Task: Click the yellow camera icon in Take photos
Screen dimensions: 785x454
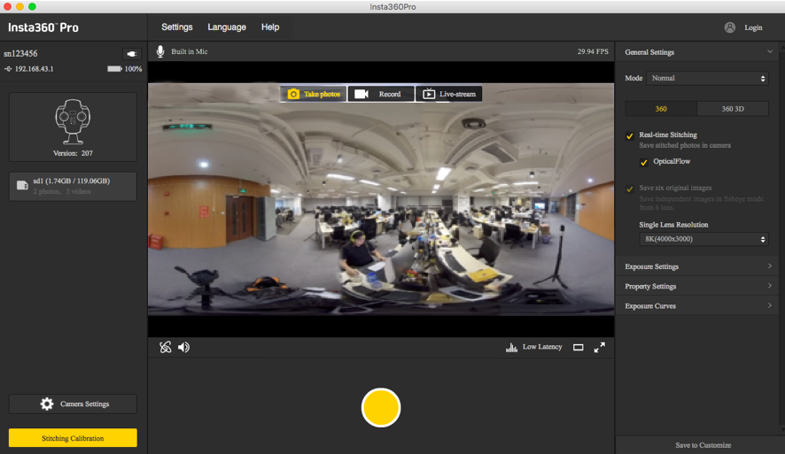Action: 293,94
